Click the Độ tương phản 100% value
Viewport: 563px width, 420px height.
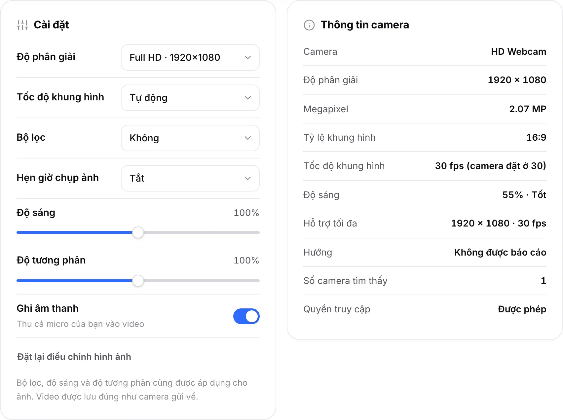[246, 260]
